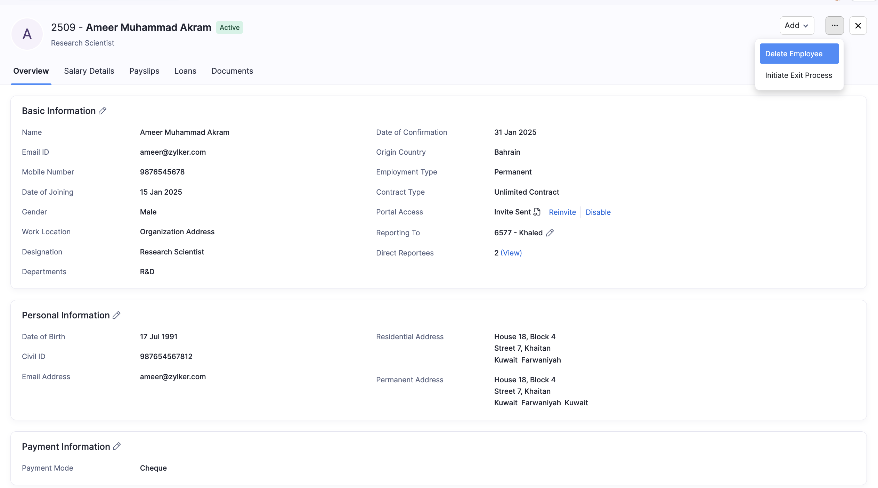Edit Basic Information via pencil icon

[x=103, y=111]
